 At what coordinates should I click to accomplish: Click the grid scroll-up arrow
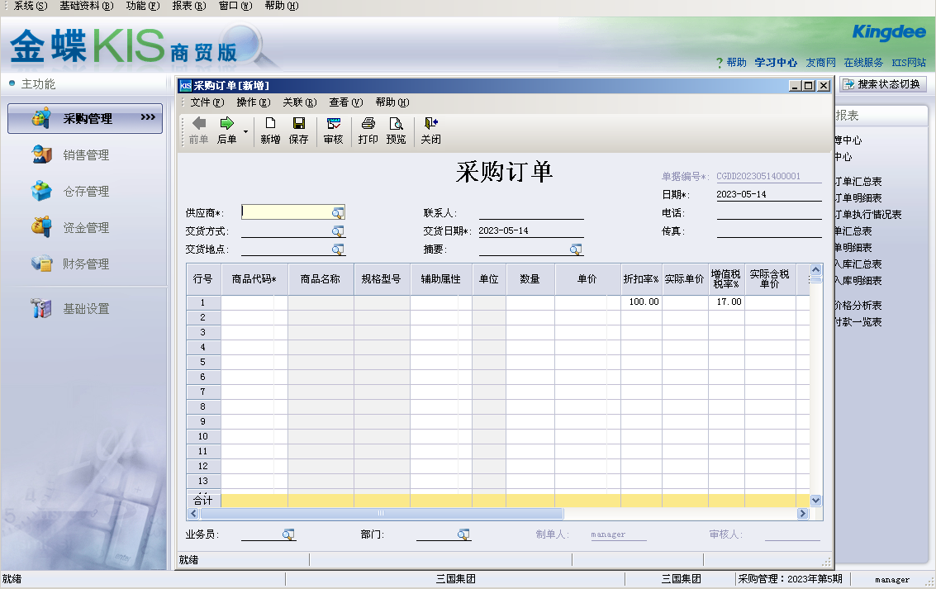(x=815, y=270)
